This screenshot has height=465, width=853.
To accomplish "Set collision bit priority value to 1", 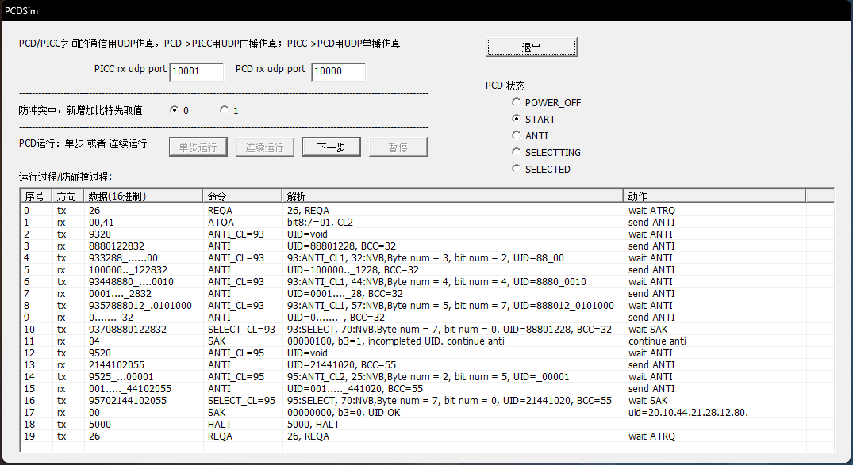I will [224, 110].
